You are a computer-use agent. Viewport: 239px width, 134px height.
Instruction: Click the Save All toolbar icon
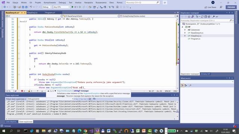26,7
